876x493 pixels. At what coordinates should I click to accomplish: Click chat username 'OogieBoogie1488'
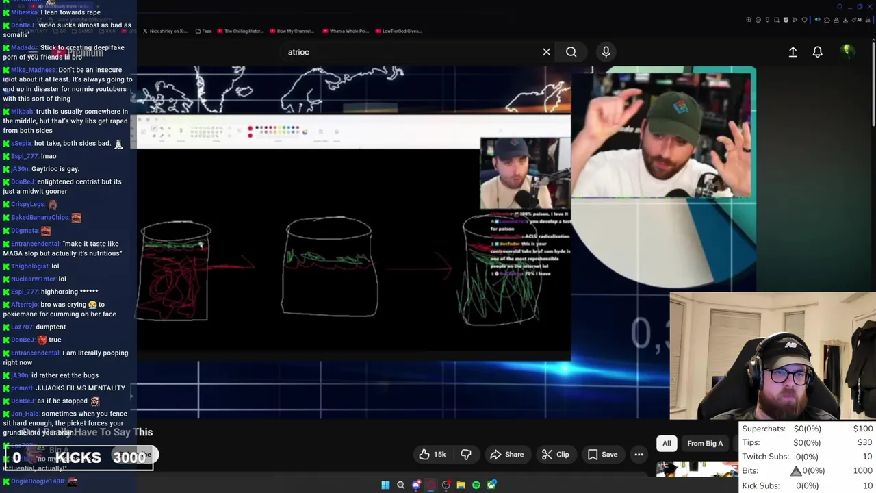tap(38, 481)
